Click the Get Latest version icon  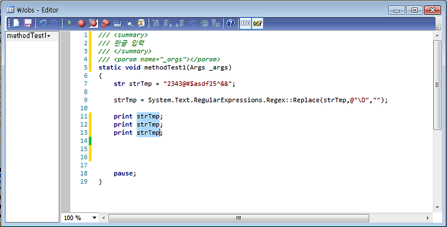coord(216,23)
